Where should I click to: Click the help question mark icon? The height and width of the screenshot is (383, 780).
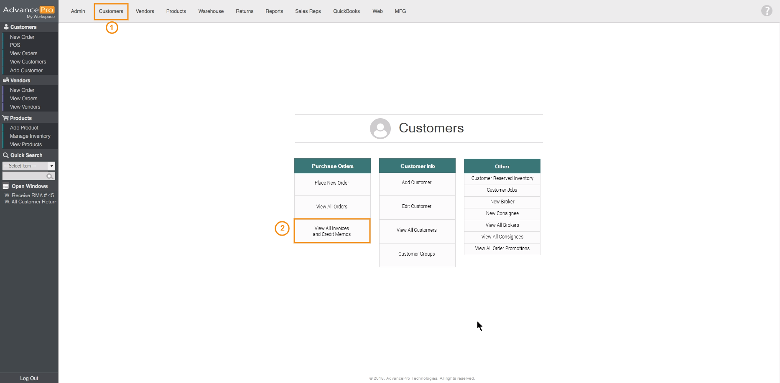(x=767, y=10)
